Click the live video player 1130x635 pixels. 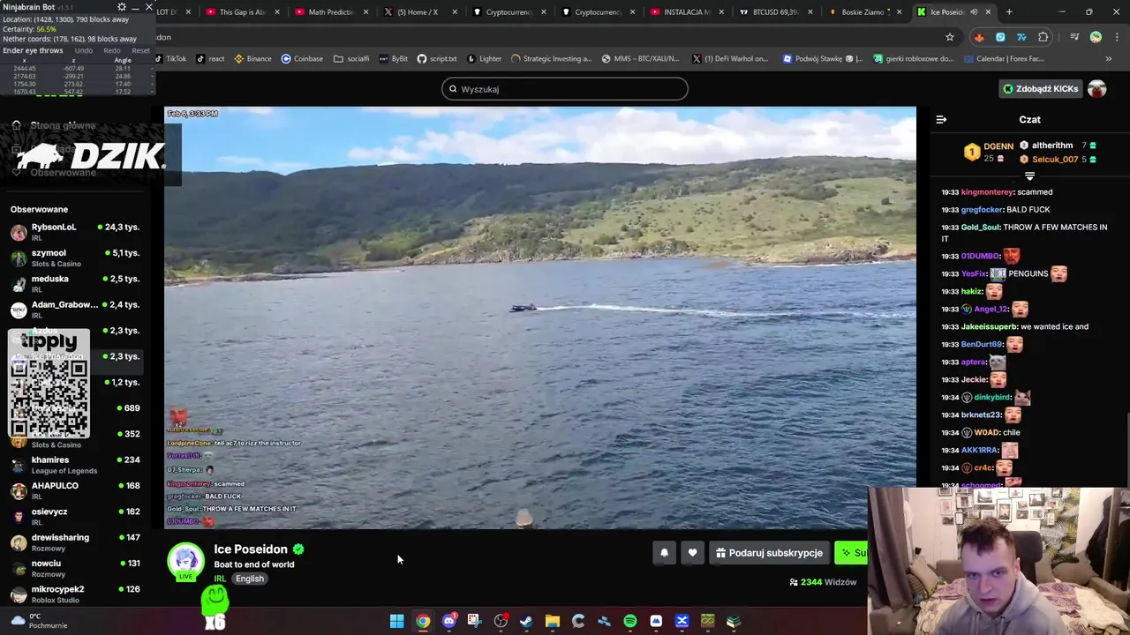539,317
